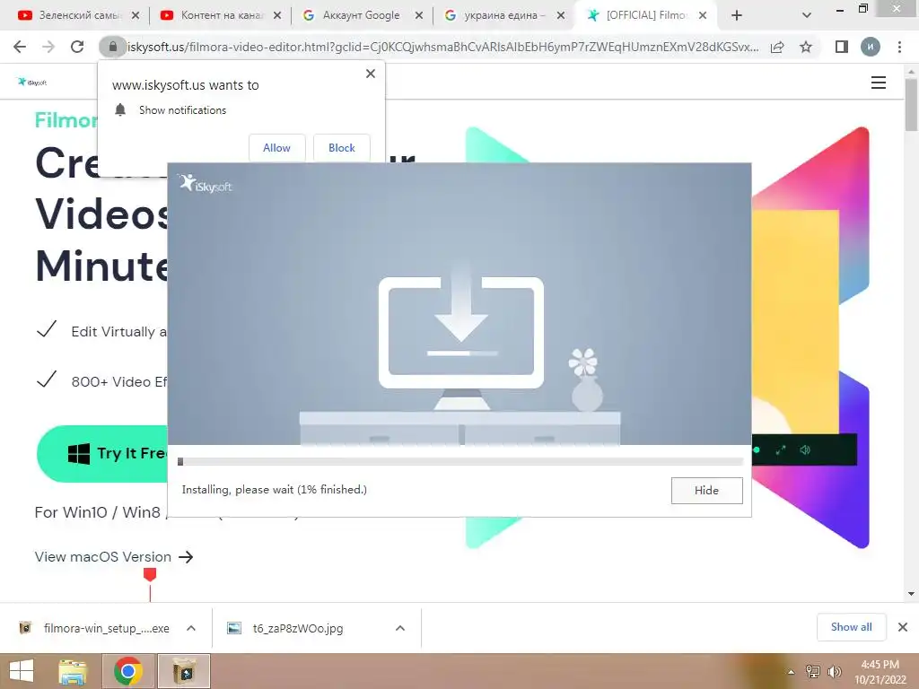This screenshot has width=919, height=689.
Task: Click the address bar URL
Action: coord(443,47)
